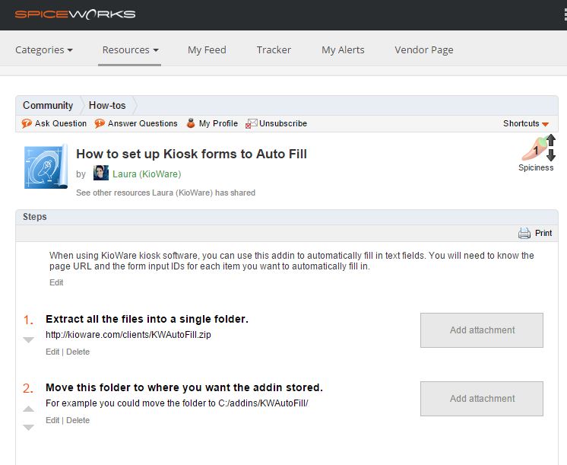
Task: Click the Ask Question link
Action: click(x=61, y=123)
